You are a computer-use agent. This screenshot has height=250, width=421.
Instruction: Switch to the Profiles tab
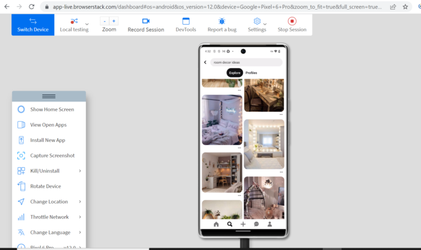click(x=251, y=73)
